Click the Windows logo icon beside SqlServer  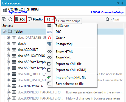(49, 25)
